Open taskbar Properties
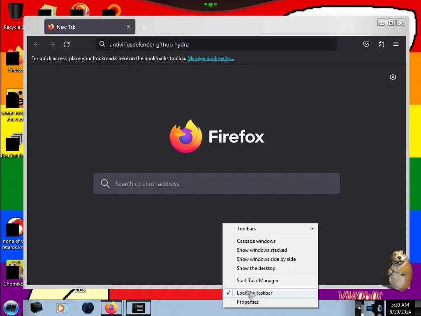This screenshot has width=421, height=316. pos(271,302)
